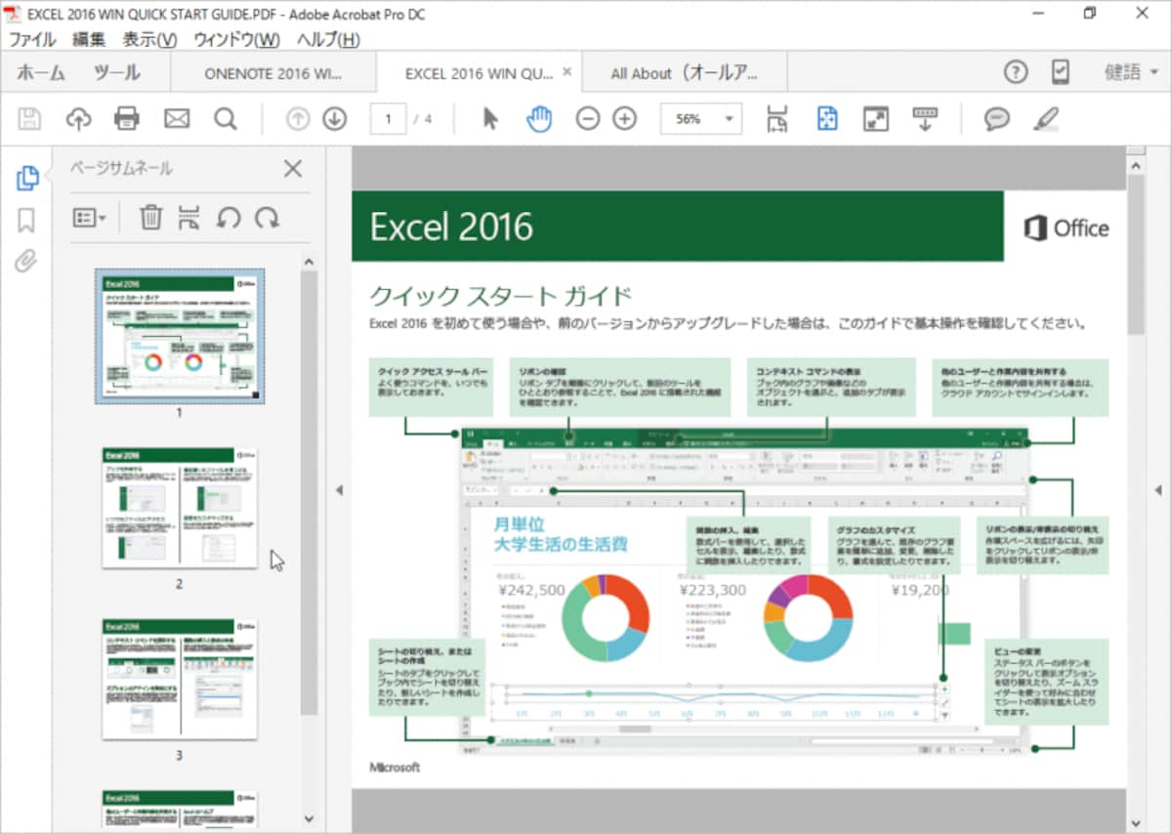This screenshot has height=834, width=1172.
Task: Click the thumbnails panel scrollbar
Action: 309,493
